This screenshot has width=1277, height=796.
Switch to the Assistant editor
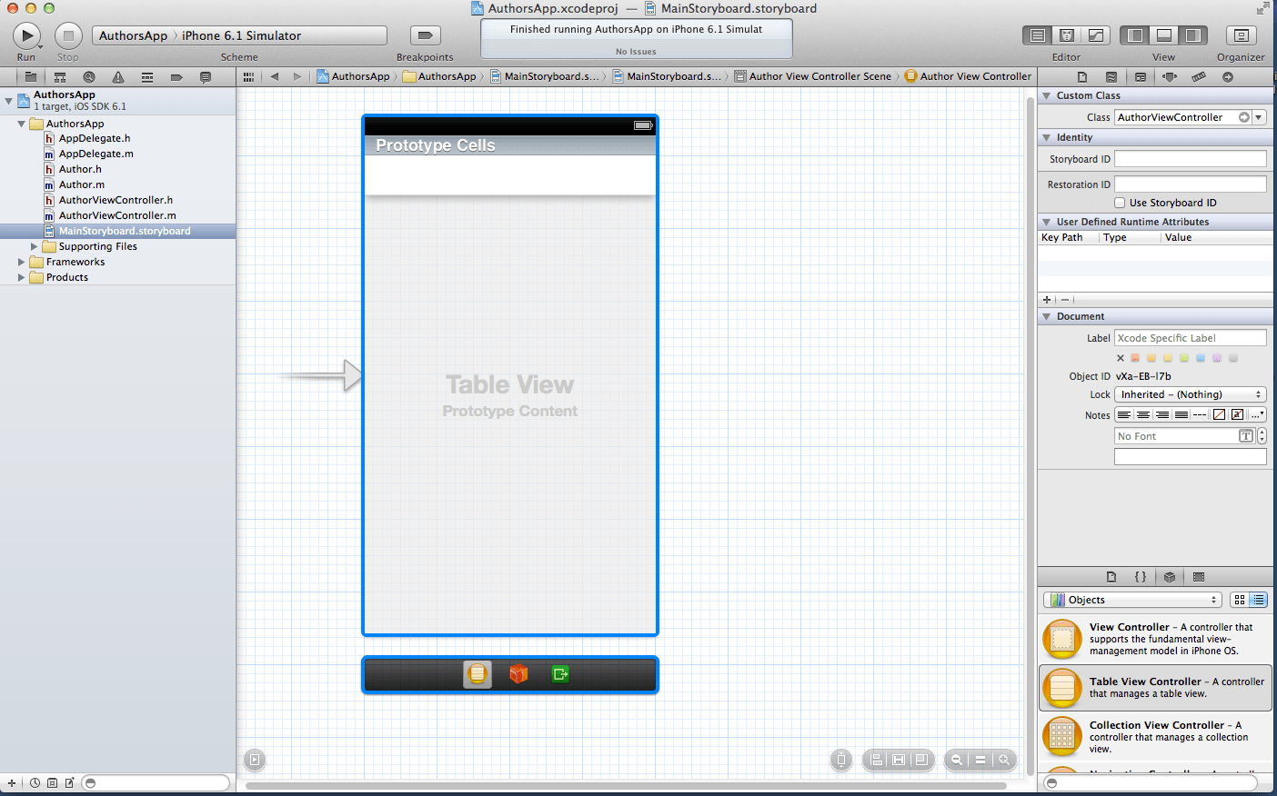(x=1067, y=35)
